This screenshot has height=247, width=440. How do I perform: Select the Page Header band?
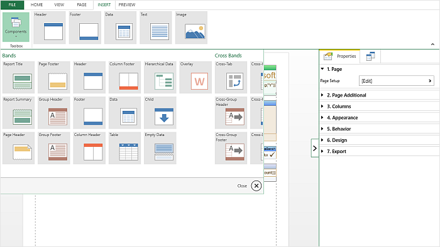(18, 148)
